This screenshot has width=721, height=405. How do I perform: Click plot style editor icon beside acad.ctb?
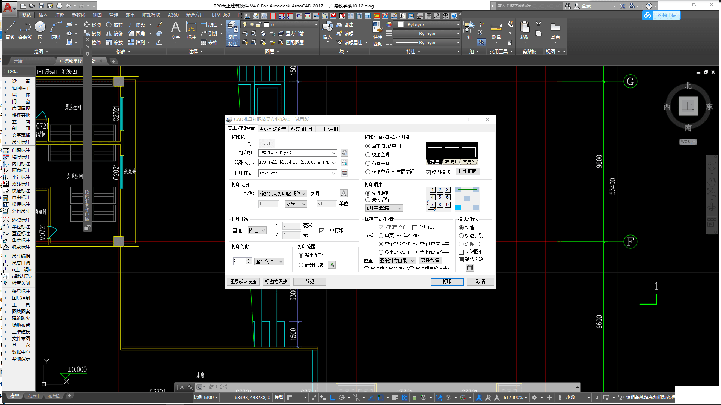[344, 173]
